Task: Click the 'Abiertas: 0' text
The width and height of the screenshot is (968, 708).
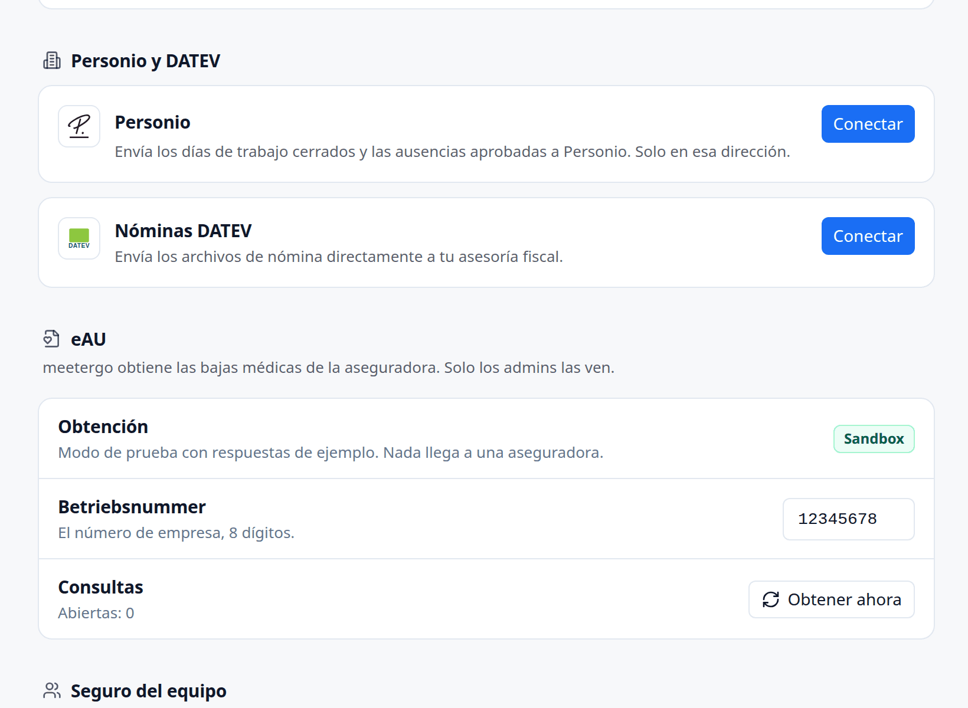Action: click(x=96, y=613)
